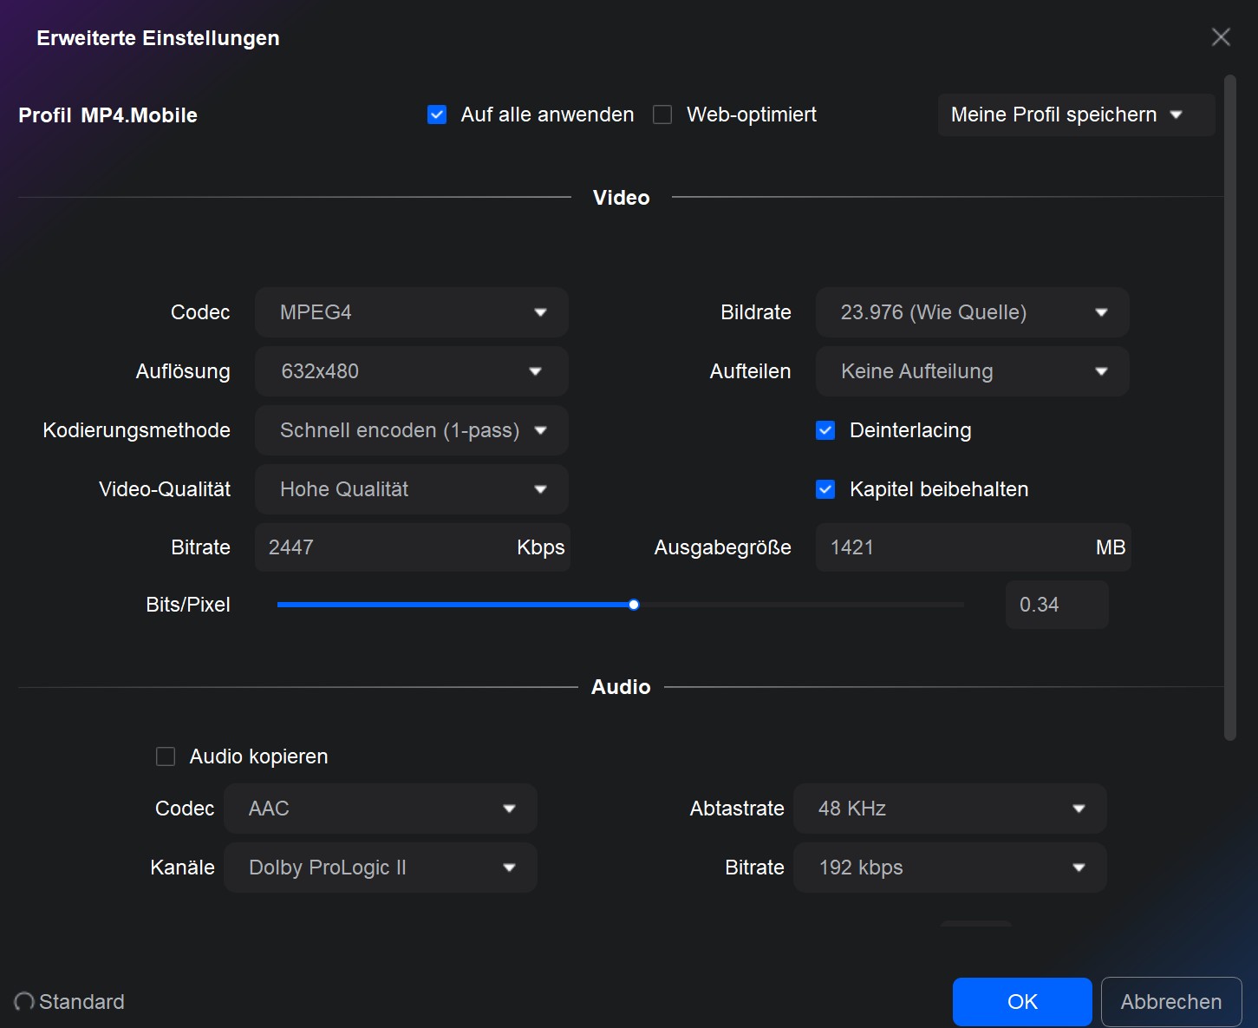Click the Bits/Pixel value field showing 0.34
Viewport: 1258px width, 1028px height.
[x=1057, y=605]
